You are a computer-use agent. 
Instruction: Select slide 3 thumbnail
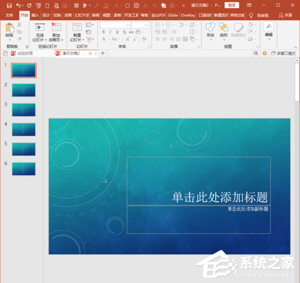tap(23, 110)
